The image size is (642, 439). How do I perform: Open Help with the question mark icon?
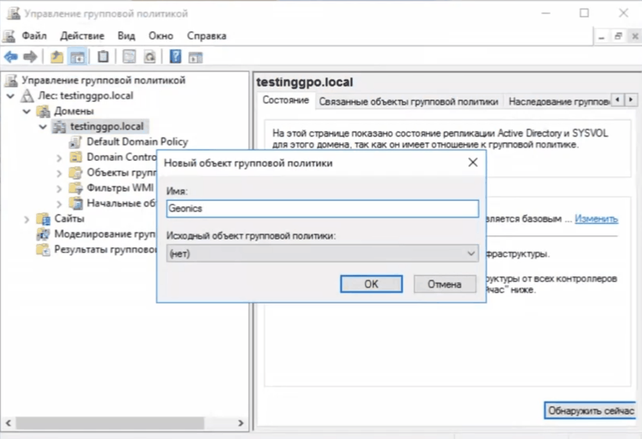tap(175, 57)
